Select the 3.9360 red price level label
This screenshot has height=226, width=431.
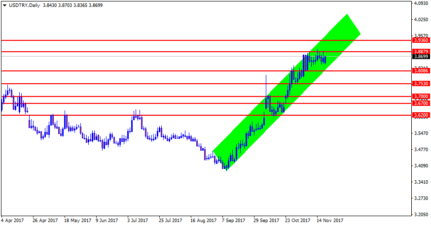[421, 40]
